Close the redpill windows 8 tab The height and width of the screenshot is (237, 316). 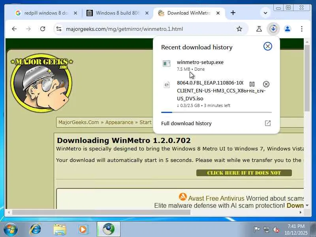click(x=75, y=13)
